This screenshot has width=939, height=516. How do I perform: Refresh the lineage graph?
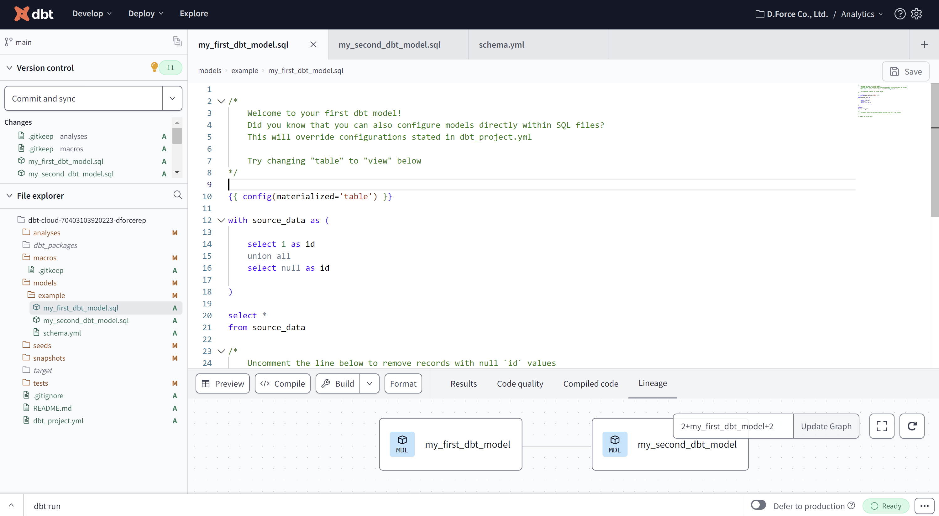912,426
